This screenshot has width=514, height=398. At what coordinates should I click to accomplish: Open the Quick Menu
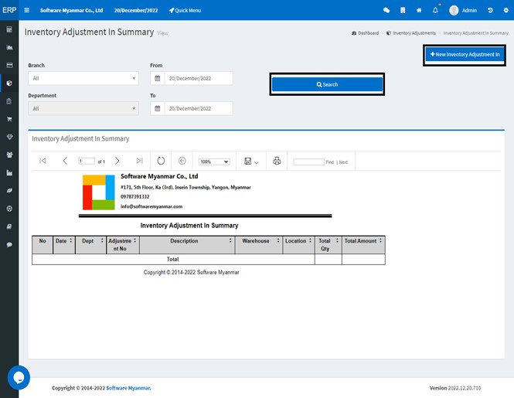tap(185, 10)
